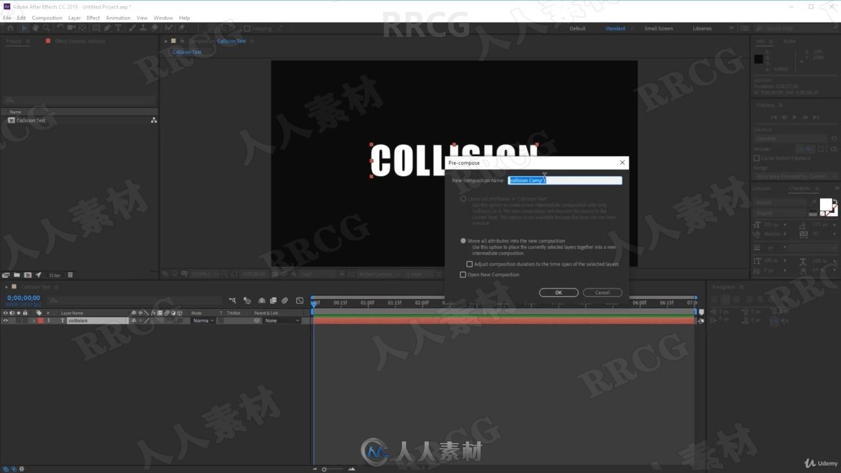Toggle Hide Shy Layers icon in timeline
The image size is (841, 473).
pos(261,300)
